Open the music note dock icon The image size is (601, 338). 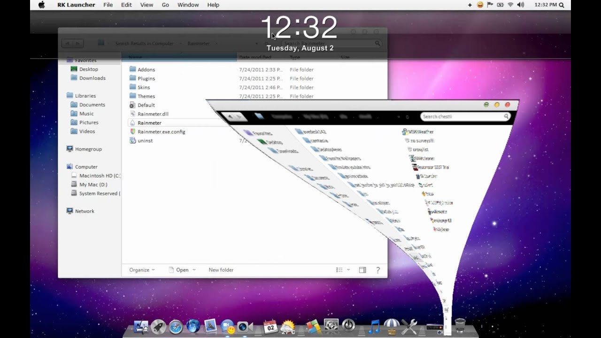[x=374, y=326]
